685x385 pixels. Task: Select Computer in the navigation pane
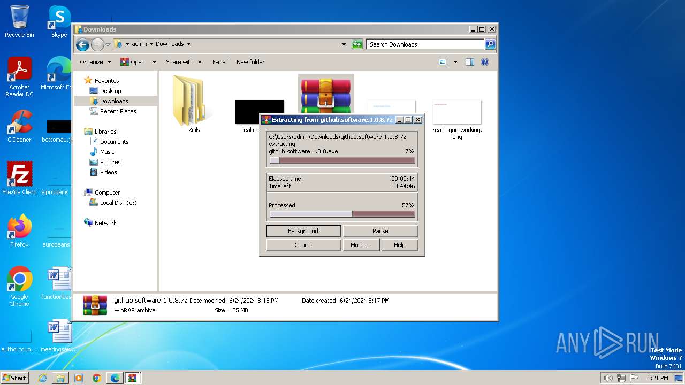pyautogui.click(x=107, y=192)
